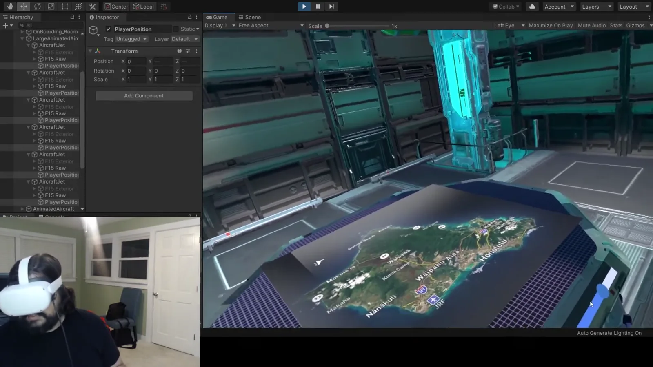Click the Step frame button
Screen dimensions: 653x367
[331, 7]
